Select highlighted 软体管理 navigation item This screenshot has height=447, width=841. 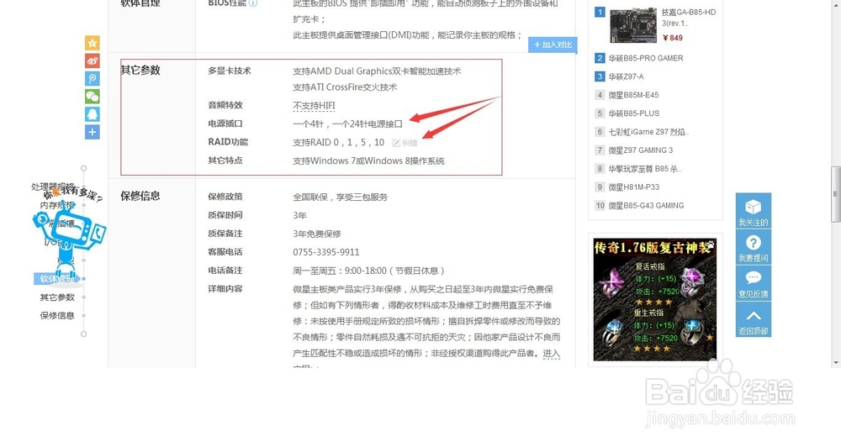click(57, 279)
